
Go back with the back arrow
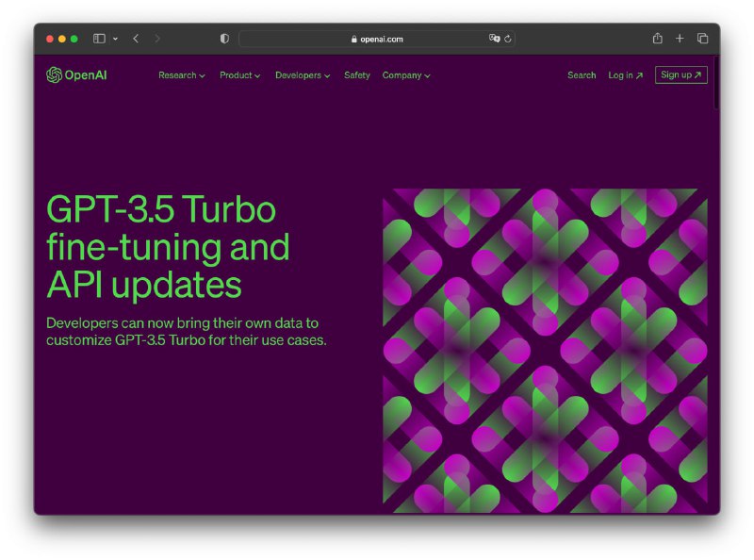tap(136, 39)
